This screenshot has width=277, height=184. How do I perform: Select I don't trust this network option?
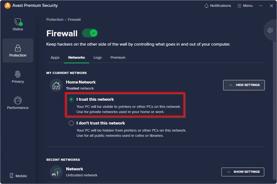pyautogui.click(x=71, y=123)
